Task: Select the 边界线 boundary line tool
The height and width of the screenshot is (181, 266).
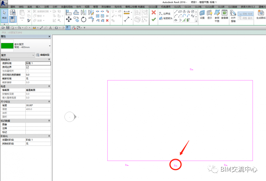Action: click(x=165, y=14)
